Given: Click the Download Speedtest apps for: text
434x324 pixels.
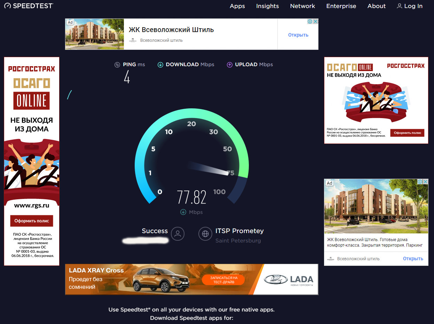Looking at the screenshot, I should pos(191,318).
